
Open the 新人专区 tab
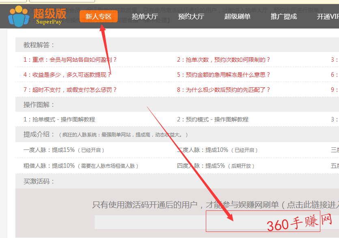tap(99, 17)
